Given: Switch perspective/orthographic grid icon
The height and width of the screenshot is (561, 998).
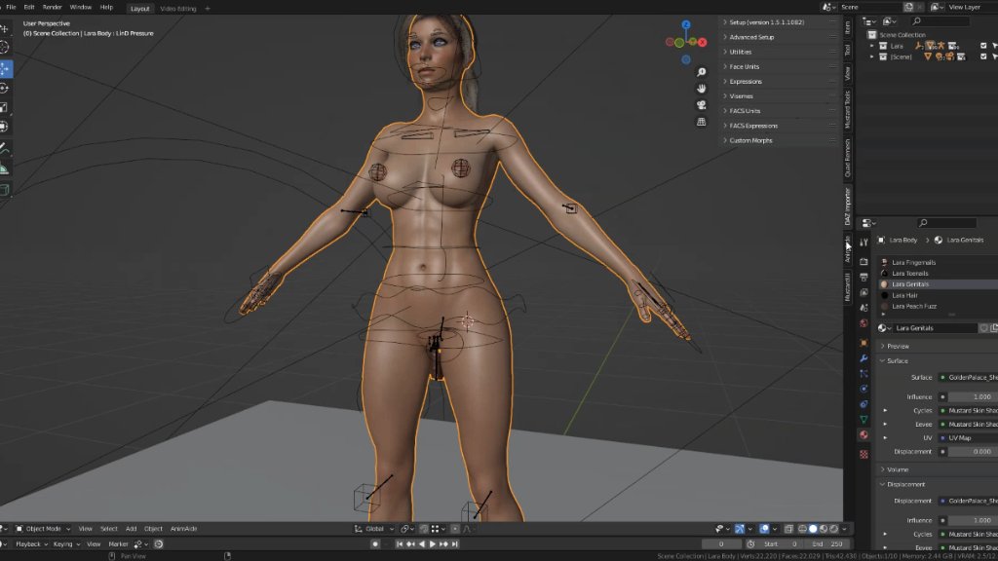Looking at the screenshot, I should (701, 122).
